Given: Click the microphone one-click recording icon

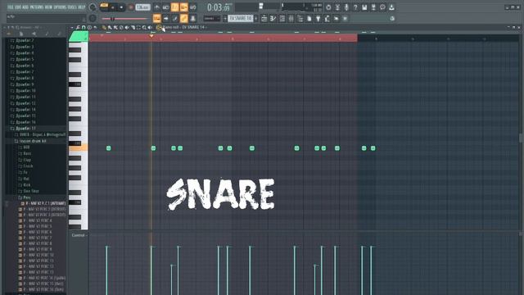Looking at the screenshot, I should pos(346,7).
